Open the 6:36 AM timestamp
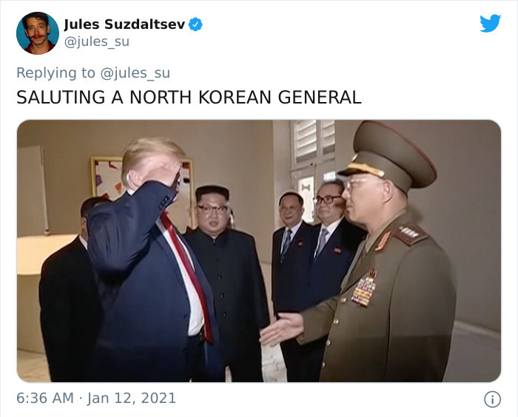 point(45,399)
